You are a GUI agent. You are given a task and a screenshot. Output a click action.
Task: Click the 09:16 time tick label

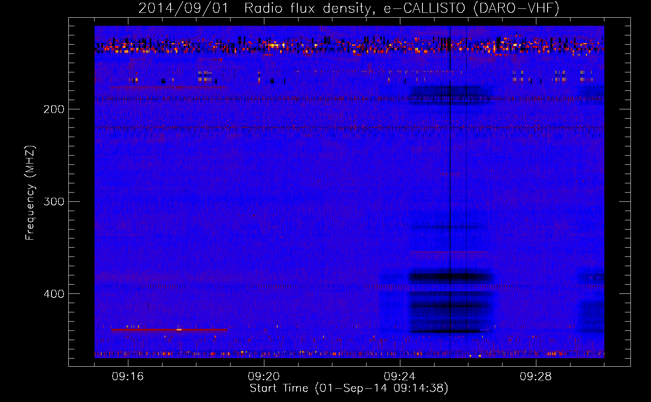click(128, 377)
